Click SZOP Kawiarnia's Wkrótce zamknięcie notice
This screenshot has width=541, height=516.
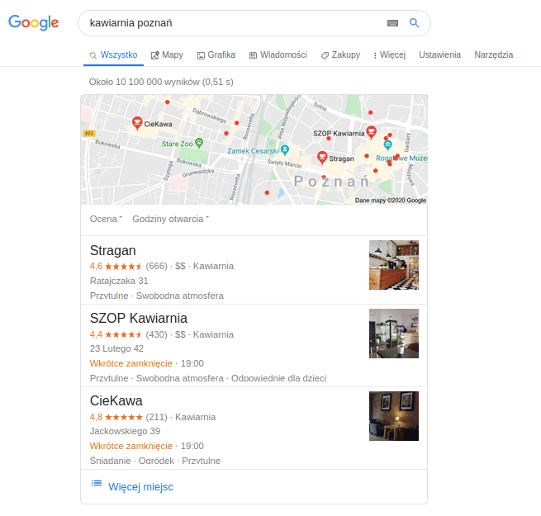(x=131, y=363)
